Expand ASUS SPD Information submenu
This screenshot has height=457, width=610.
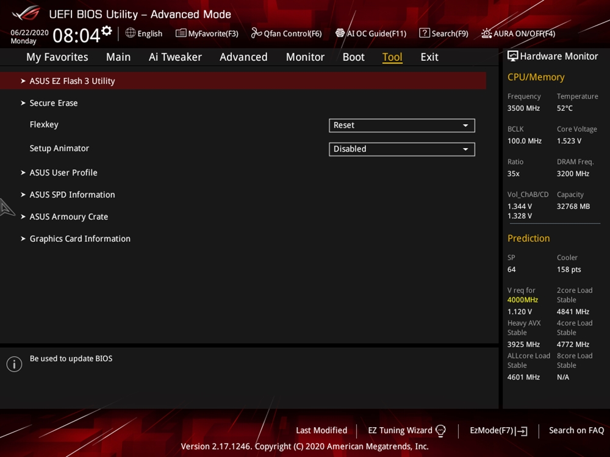[x=73, y=195]
